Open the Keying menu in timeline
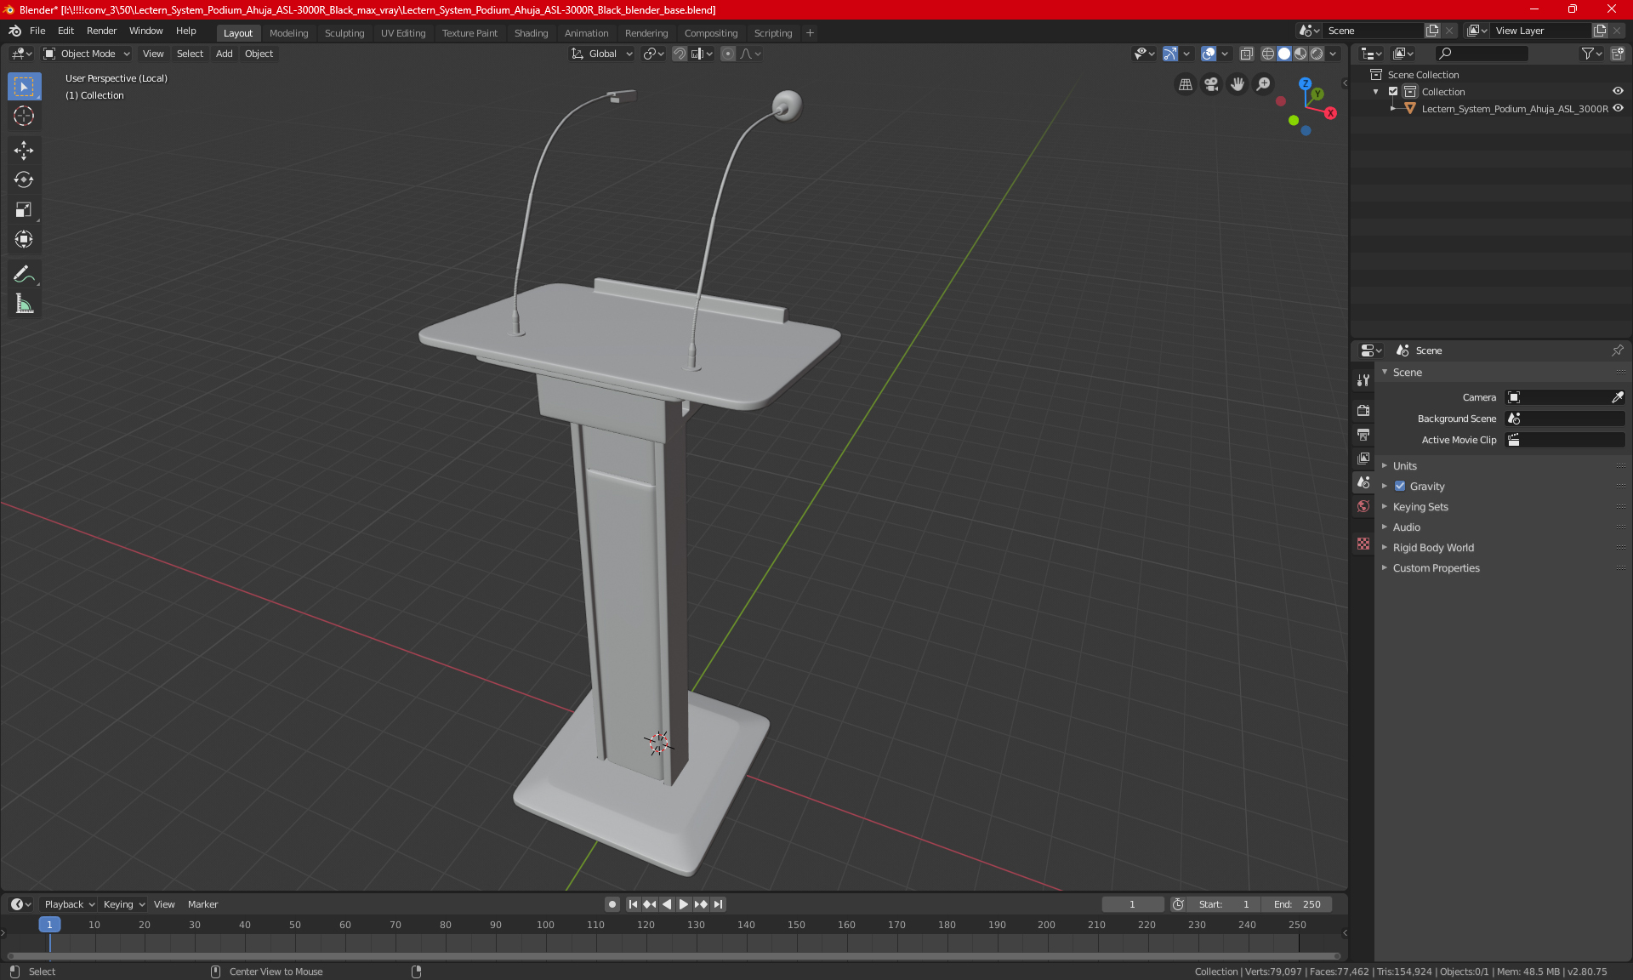1633x980 pixels. click(123, 904)
